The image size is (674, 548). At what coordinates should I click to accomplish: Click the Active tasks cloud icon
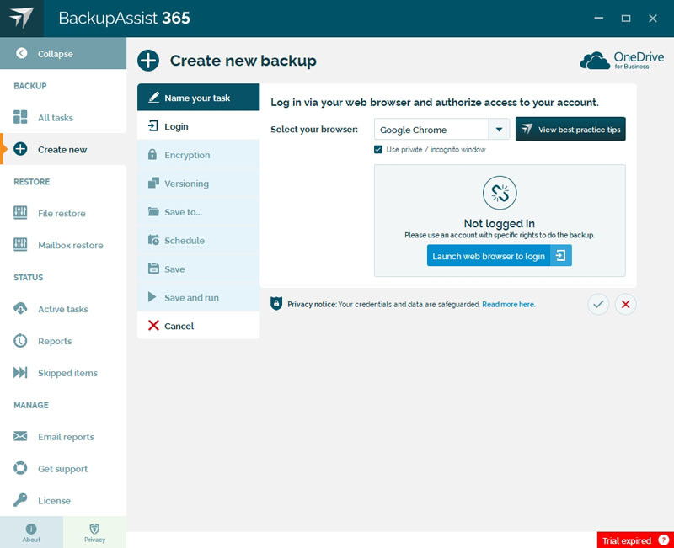tap(20, 308)
